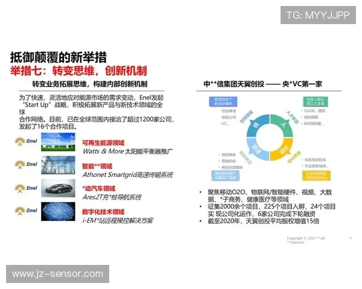Click the Enel logo beside *动汽车领域
The width and height of the screenshot is (362, 289).
pyautogui.click(x=26, y=188)
